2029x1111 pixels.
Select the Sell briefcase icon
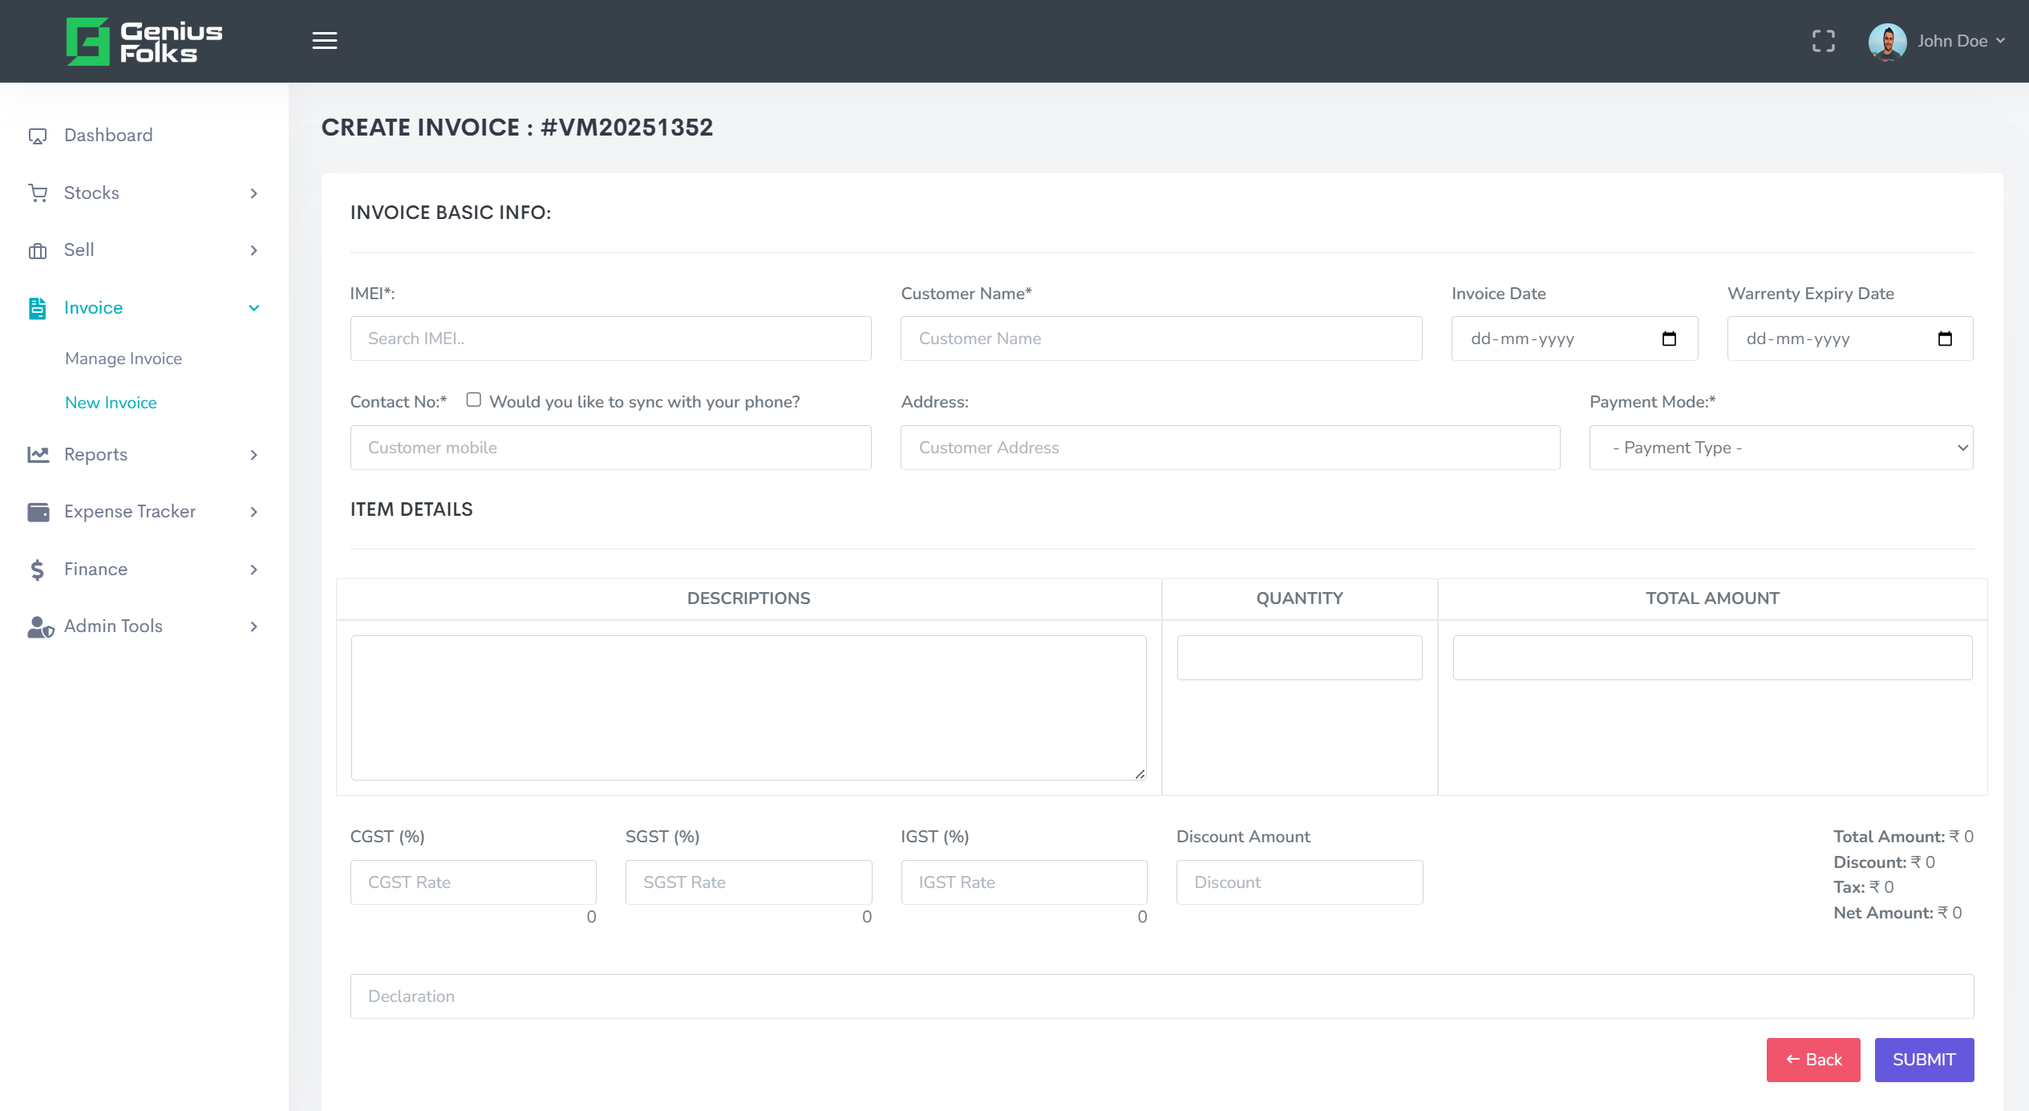[38, 249]
